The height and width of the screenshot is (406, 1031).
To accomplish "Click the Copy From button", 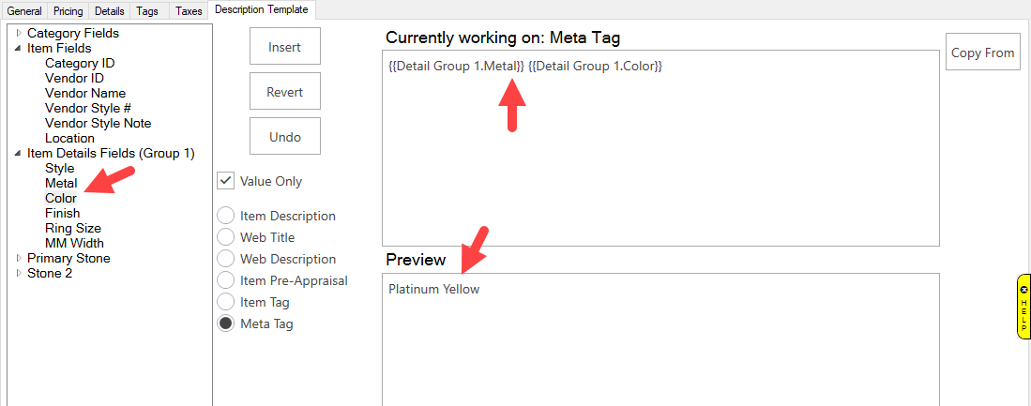I will pos(982,53).
